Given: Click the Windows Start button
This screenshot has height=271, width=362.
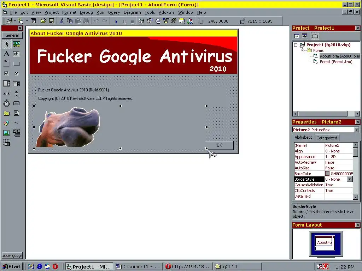Looking at the screenshot, I should click(x=12, y=267).
